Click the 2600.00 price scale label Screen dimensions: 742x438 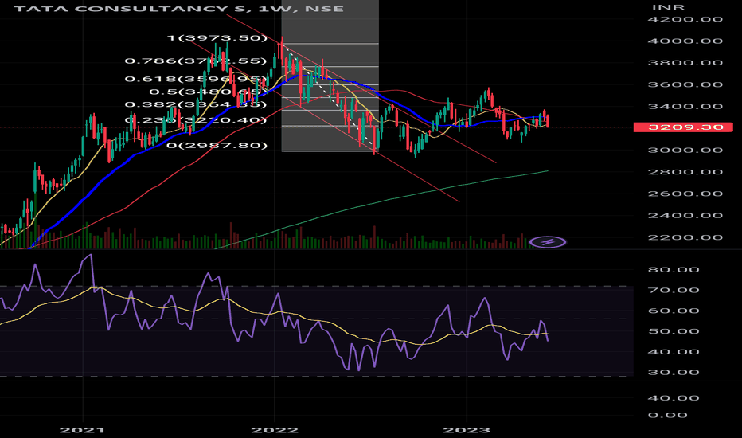[x=685, y=194]
